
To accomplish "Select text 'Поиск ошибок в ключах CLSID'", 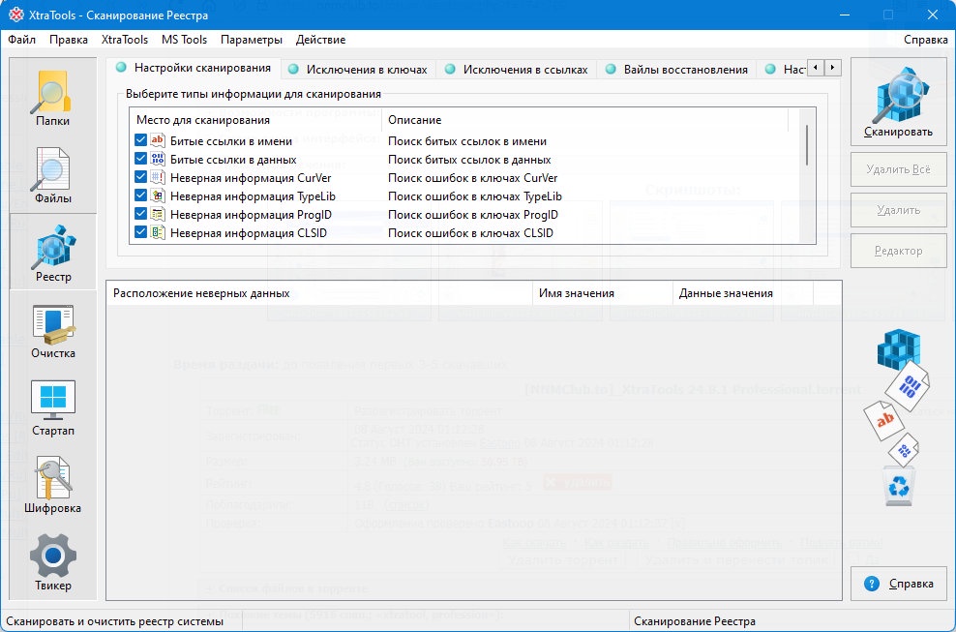I will (470, 233).
